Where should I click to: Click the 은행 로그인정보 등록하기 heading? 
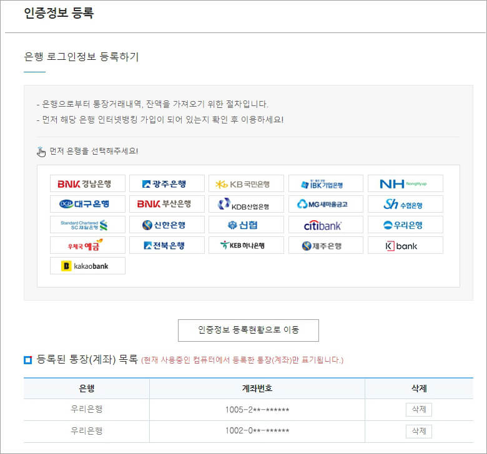pyautogui.click(x=81, y=57)
